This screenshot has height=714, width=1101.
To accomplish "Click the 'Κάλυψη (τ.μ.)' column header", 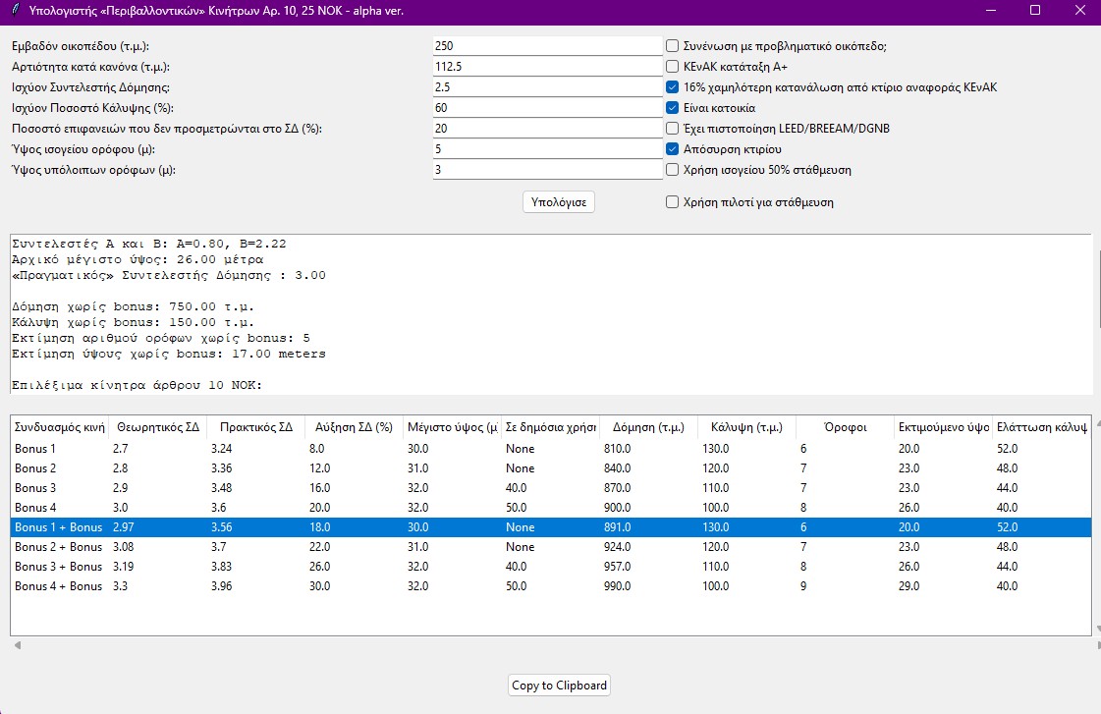I will 747,427.
